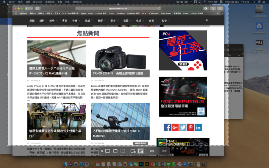The image size is (269, 168).
Task: Select the capture entire screen mode
Action: [108, 151]
